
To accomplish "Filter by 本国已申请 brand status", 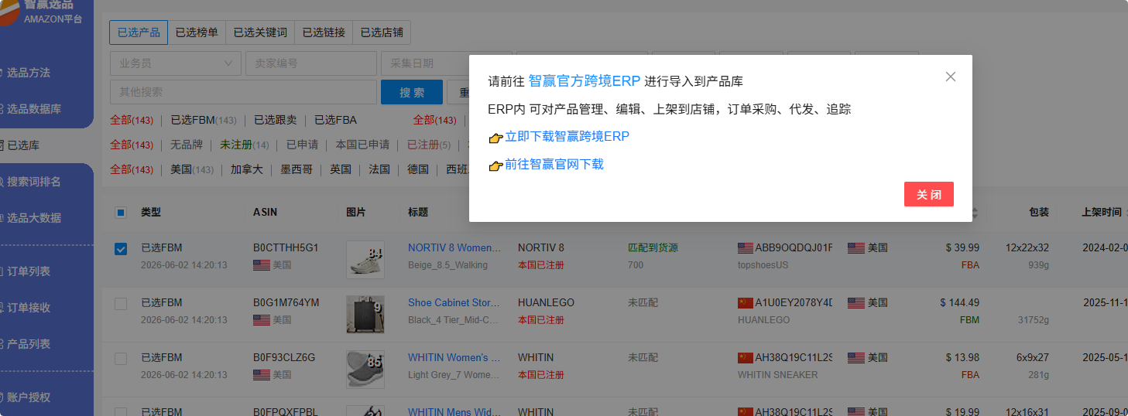I will 362,145.
